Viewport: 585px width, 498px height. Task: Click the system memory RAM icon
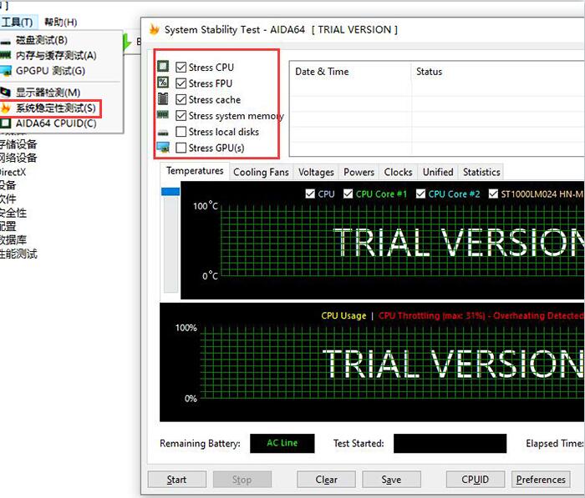[x=163, y=115]
